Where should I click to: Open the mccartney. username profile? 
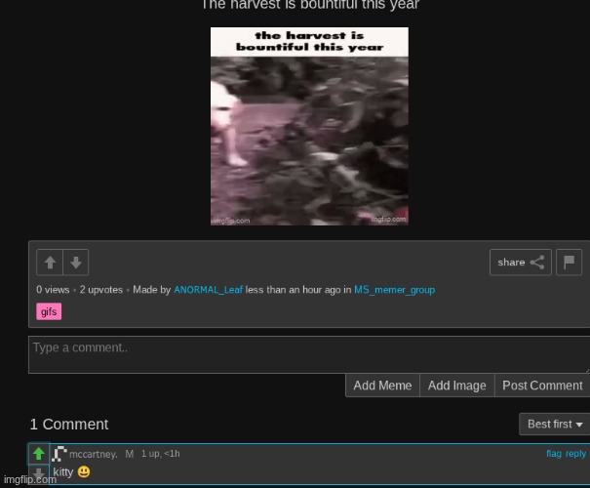tap(93, 454)
